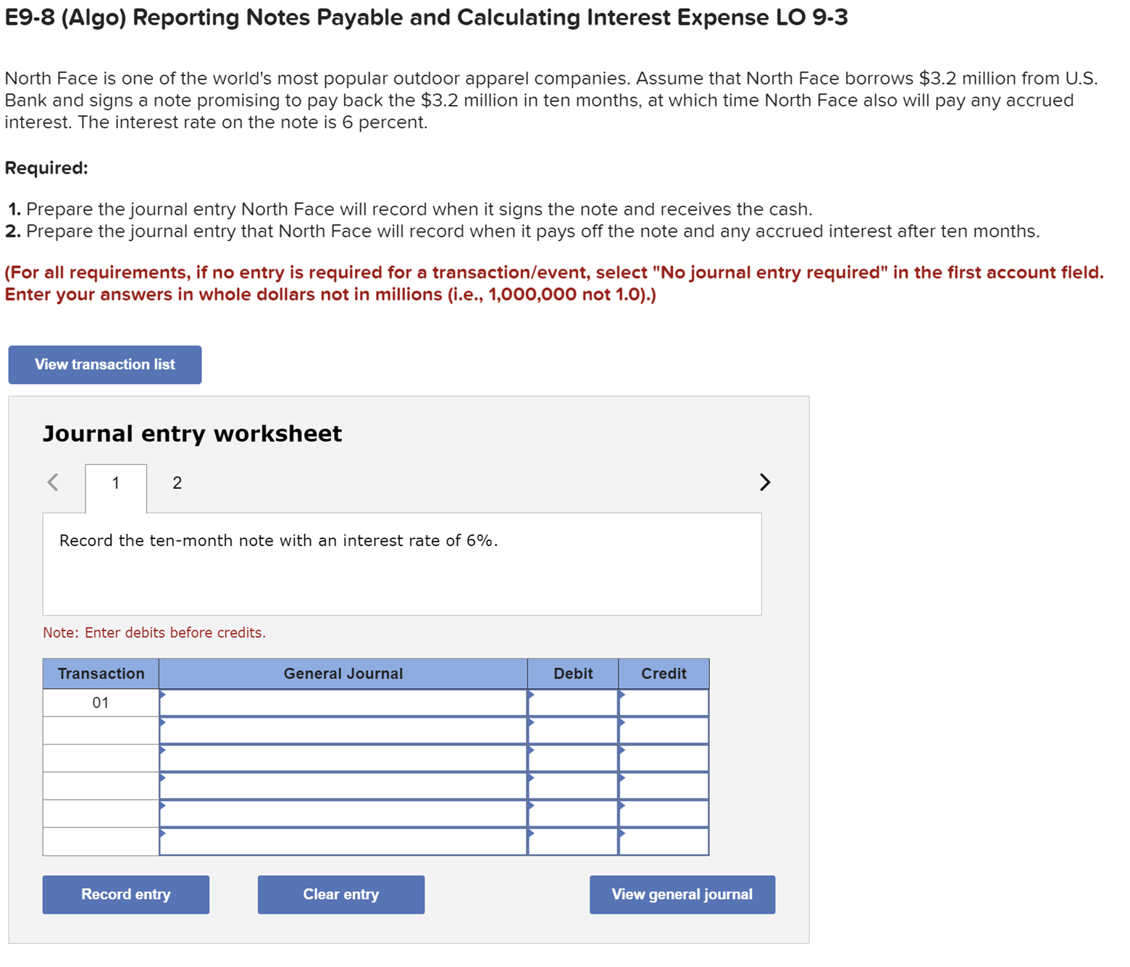Click the credit input field in row 01
Image resolution: width=1130 pixels, height=967 pixels.
(664, 701)
